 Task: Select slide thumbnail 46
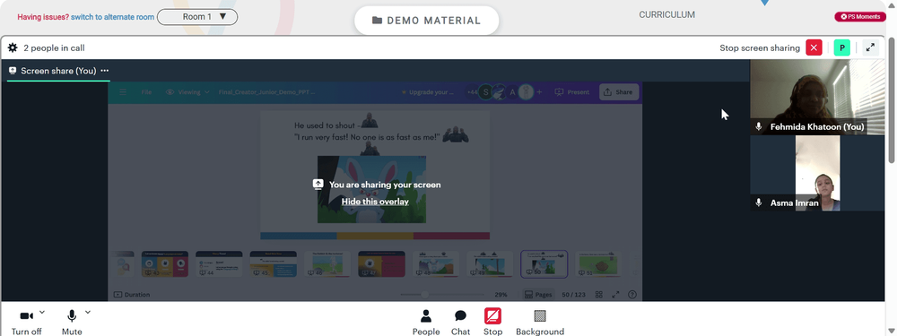click(327, 264)
